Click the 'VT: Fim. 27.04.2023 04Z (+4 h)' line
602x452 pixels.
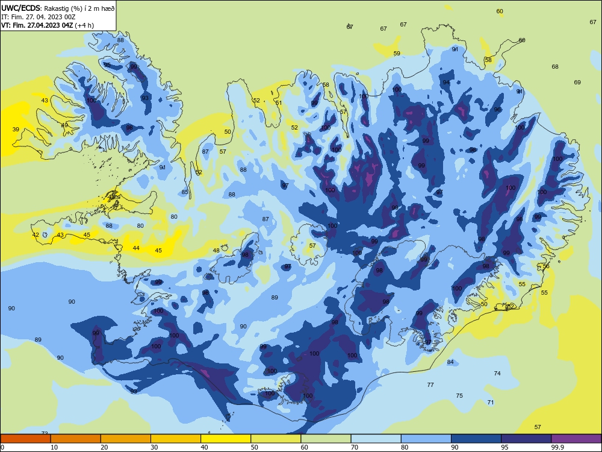[x=48, y=25]
